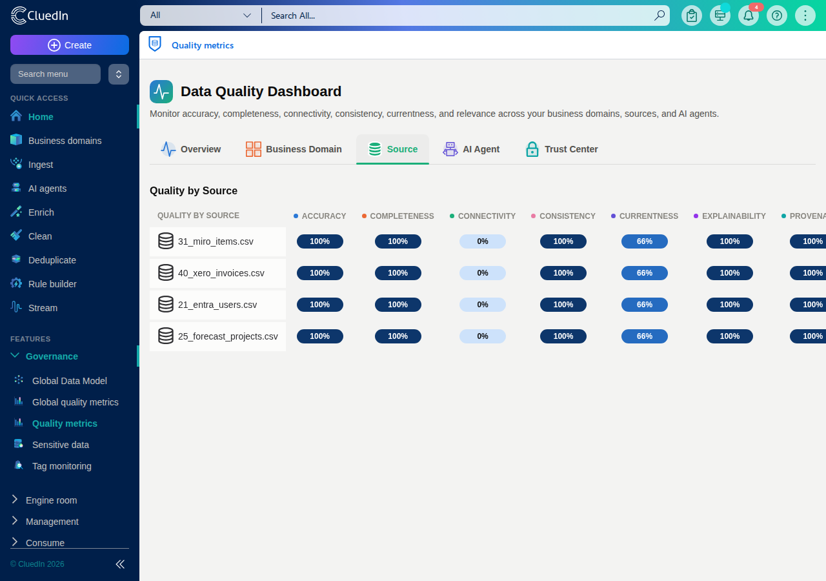Click the Enrich sidebar icon
826x581 pixels.
tap(16, 212)
